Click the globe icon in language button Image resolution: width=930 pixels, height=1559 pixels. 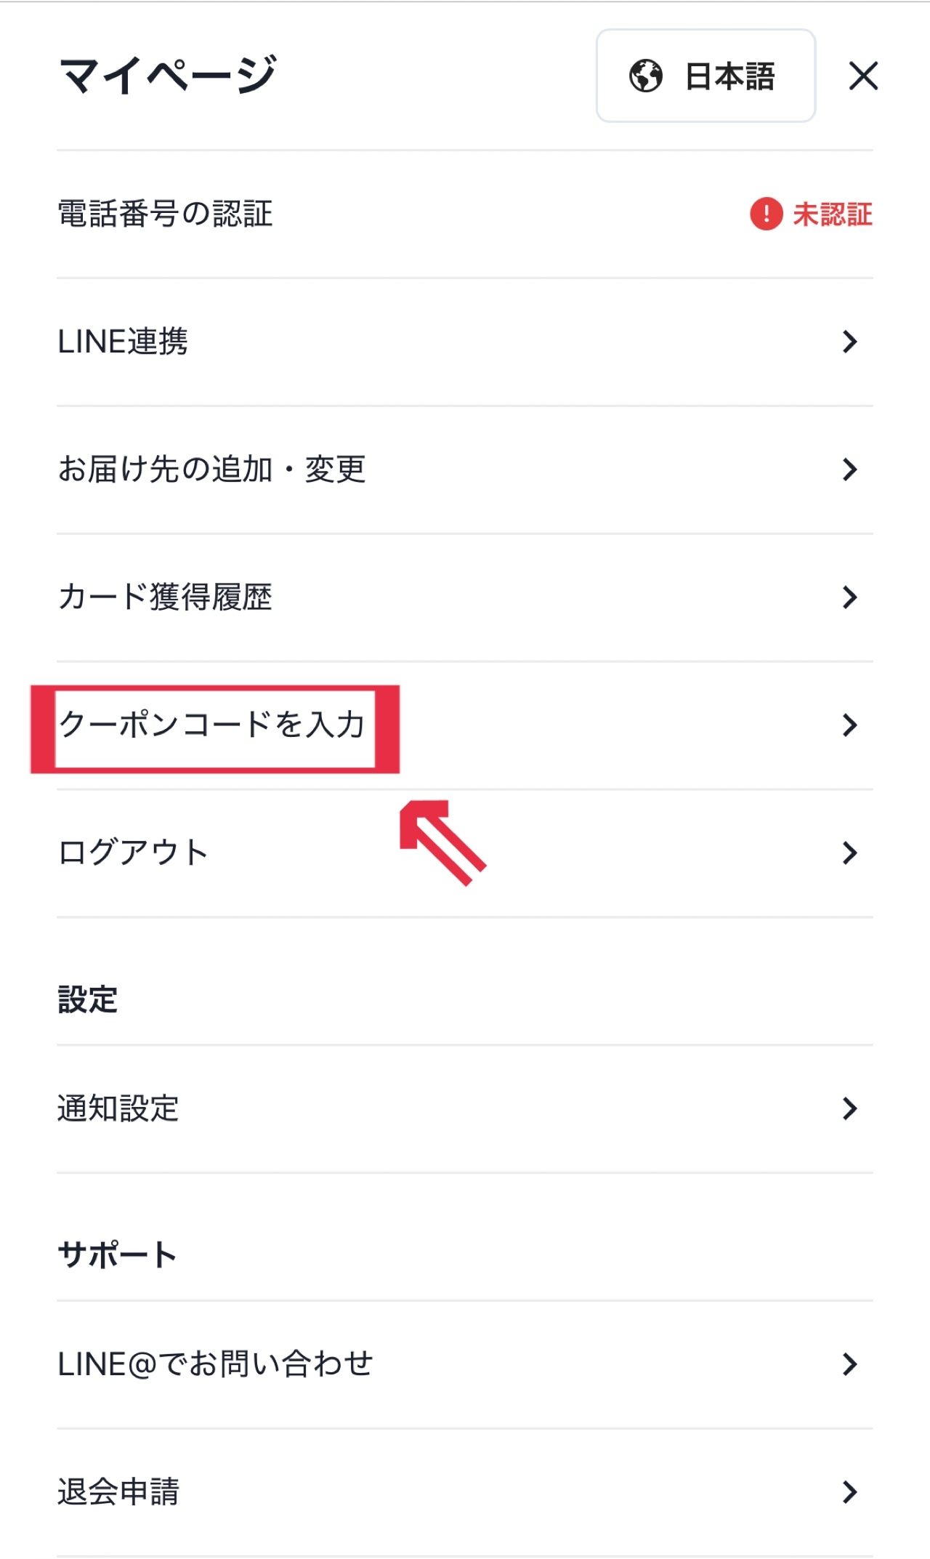pos(645,76)
